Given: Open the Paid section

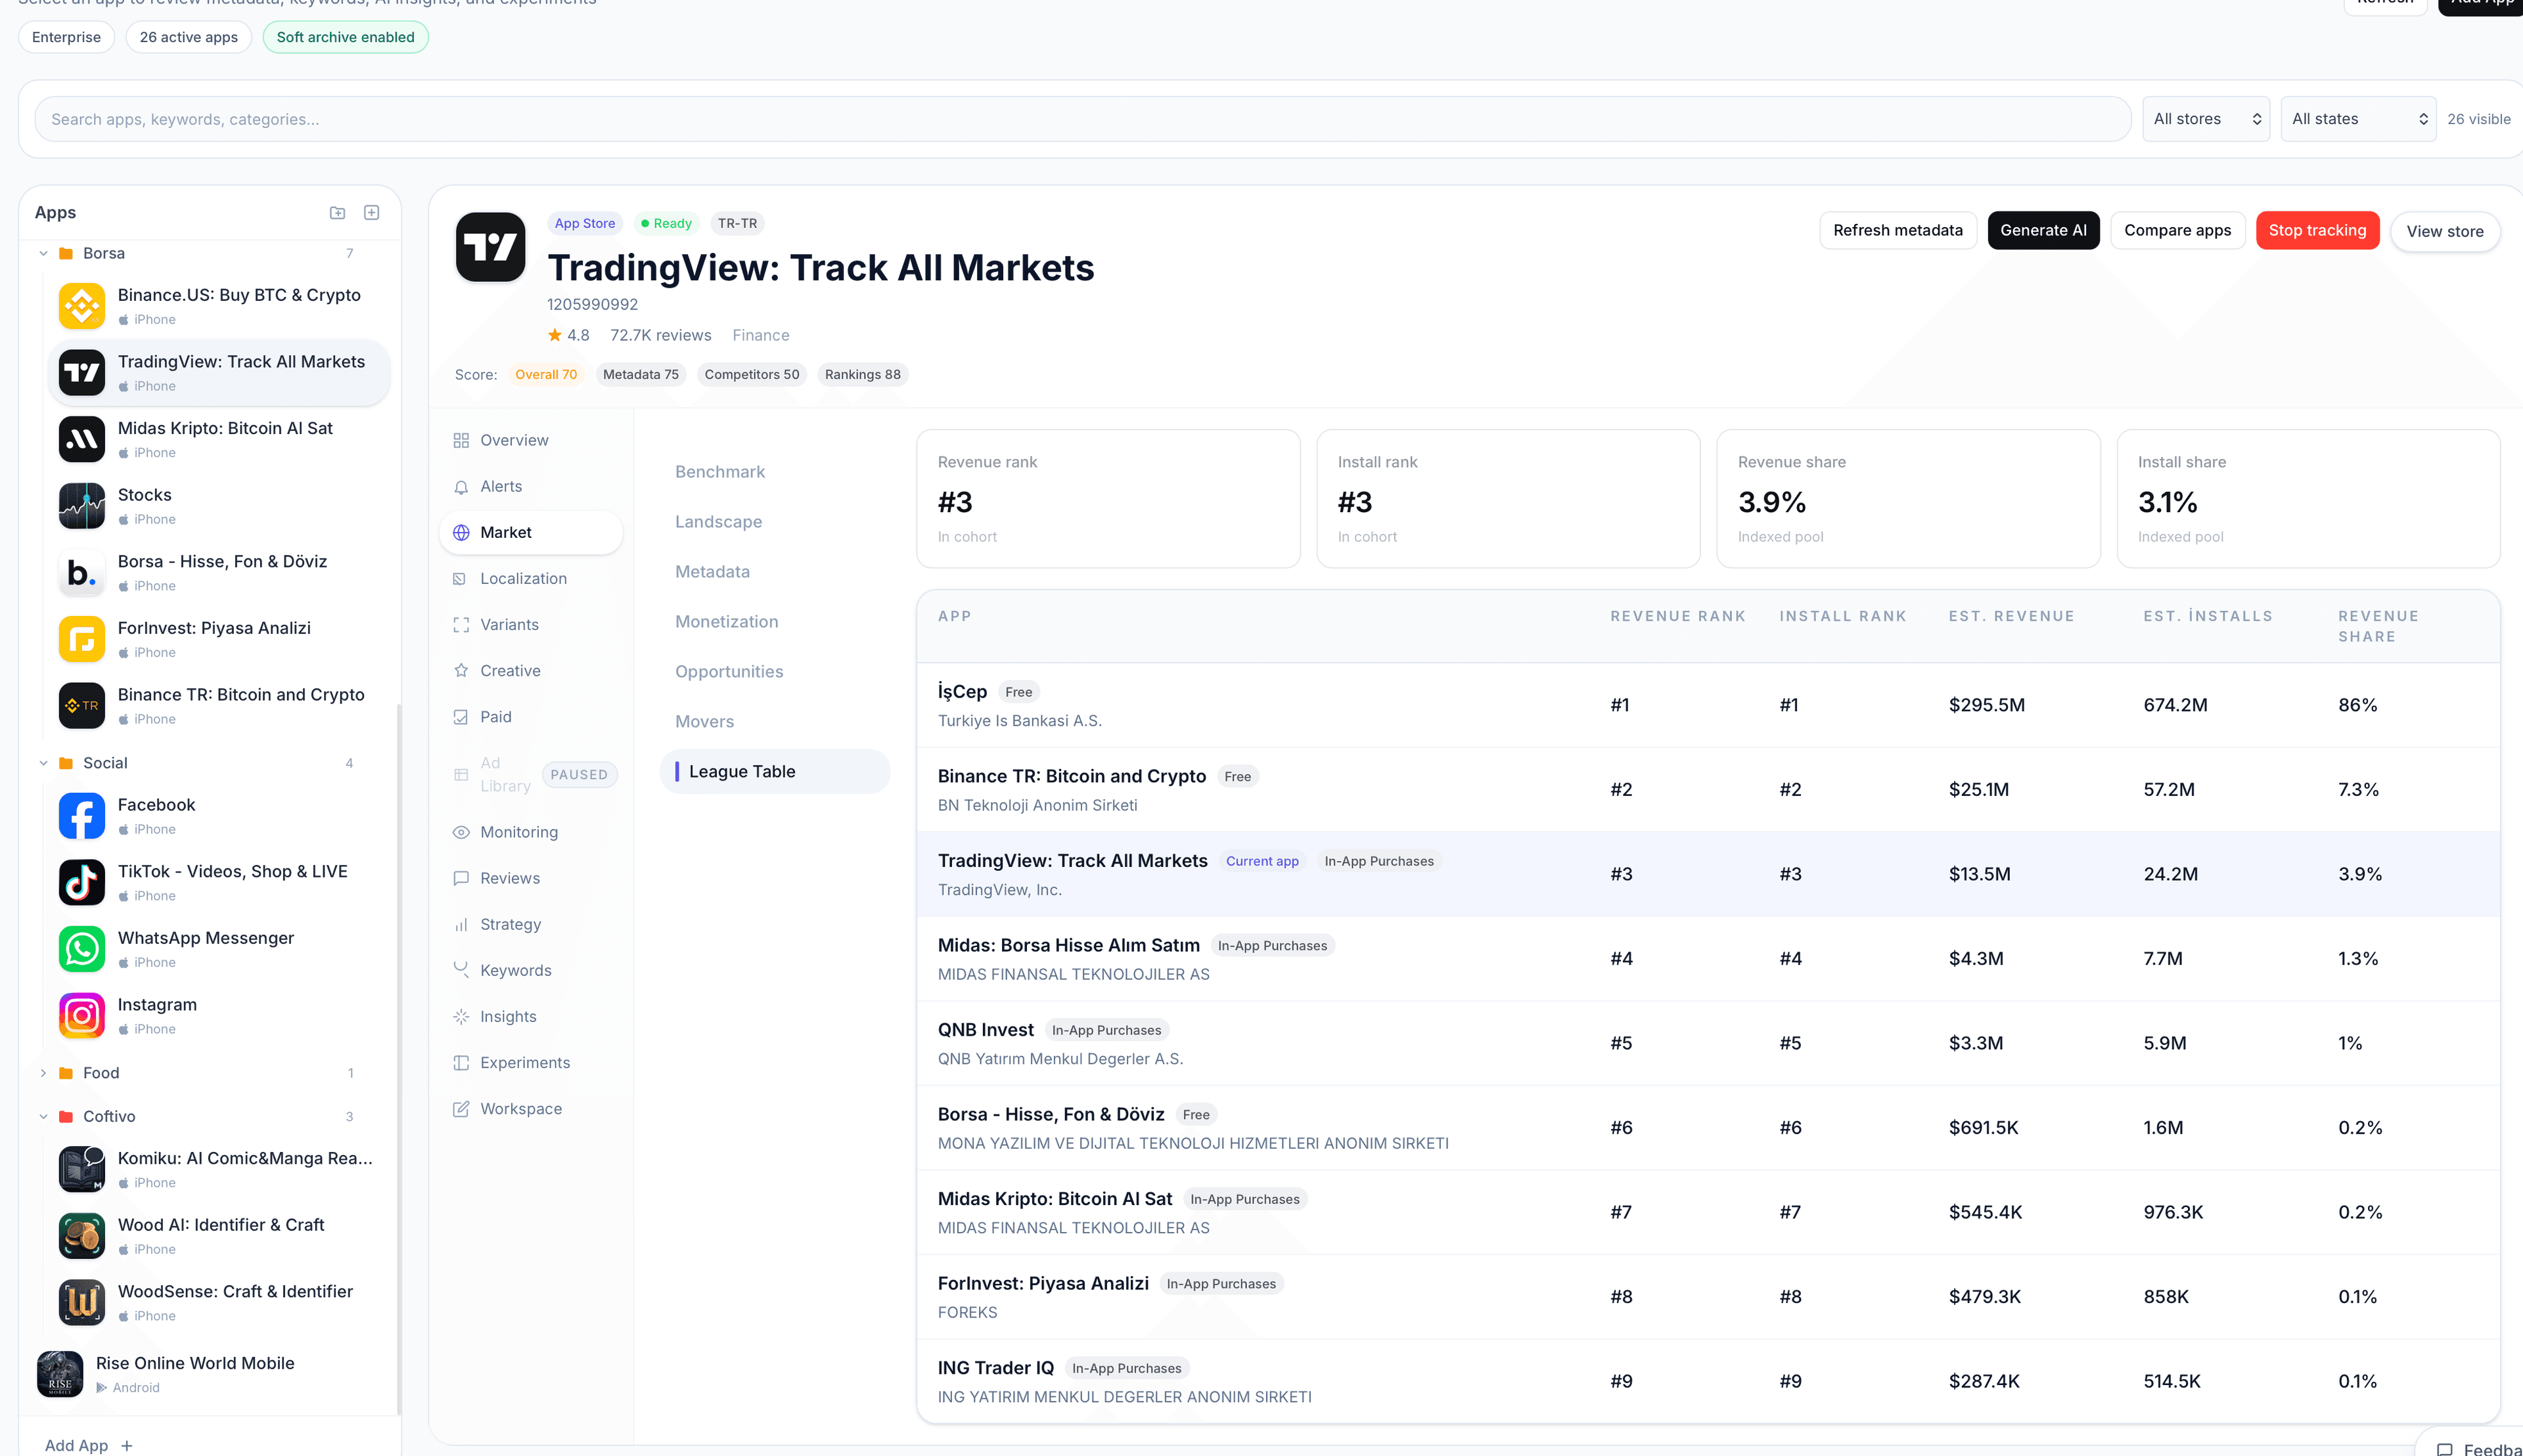Looking at the screenshot, I should (x=530, y=717).
